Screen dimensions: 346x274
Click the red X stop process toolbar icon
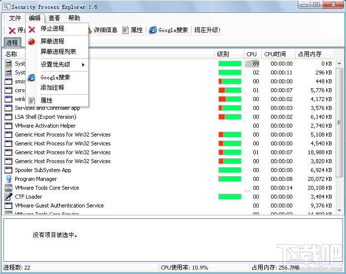click(x=12, y=30)
